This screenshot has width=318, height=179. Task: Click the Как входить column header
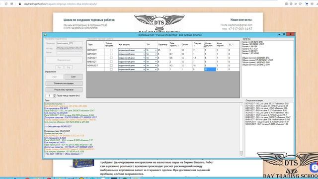(132, 45)
